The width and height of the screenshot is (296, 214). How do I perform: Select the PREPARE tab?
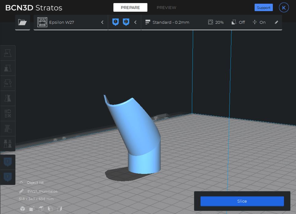[130, 8]
